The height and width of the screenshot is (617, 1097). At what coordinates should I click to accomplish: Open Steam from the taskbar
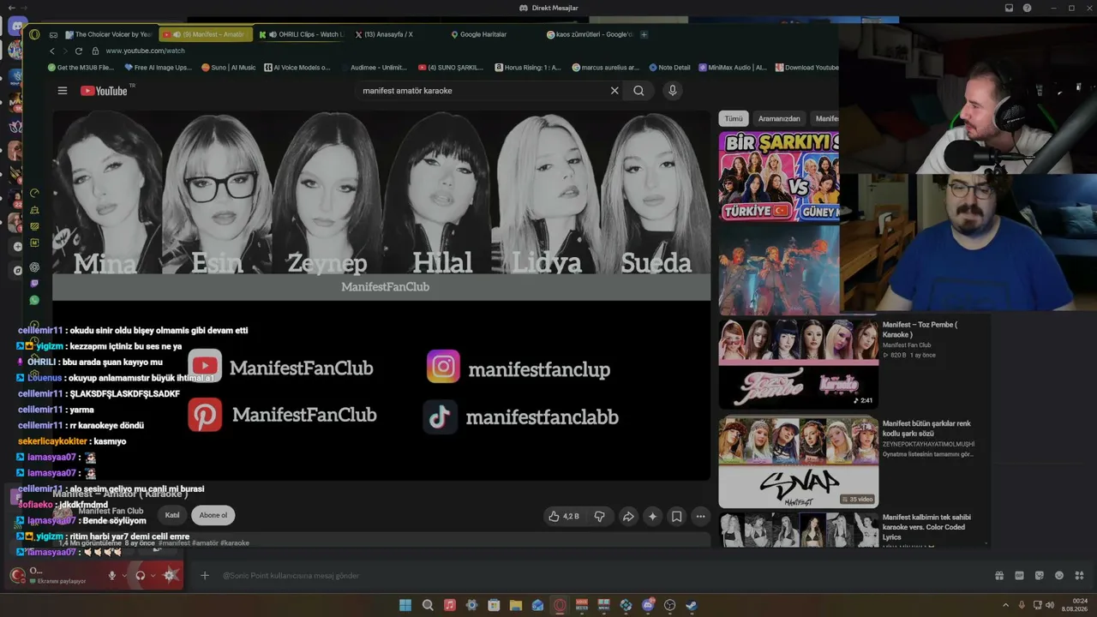click(x=692, y=605)
